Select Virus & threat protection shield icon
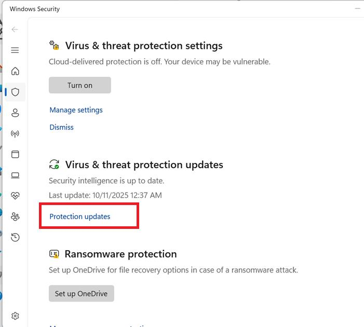Viewport: 364px width, 327px height. [15, 92]
